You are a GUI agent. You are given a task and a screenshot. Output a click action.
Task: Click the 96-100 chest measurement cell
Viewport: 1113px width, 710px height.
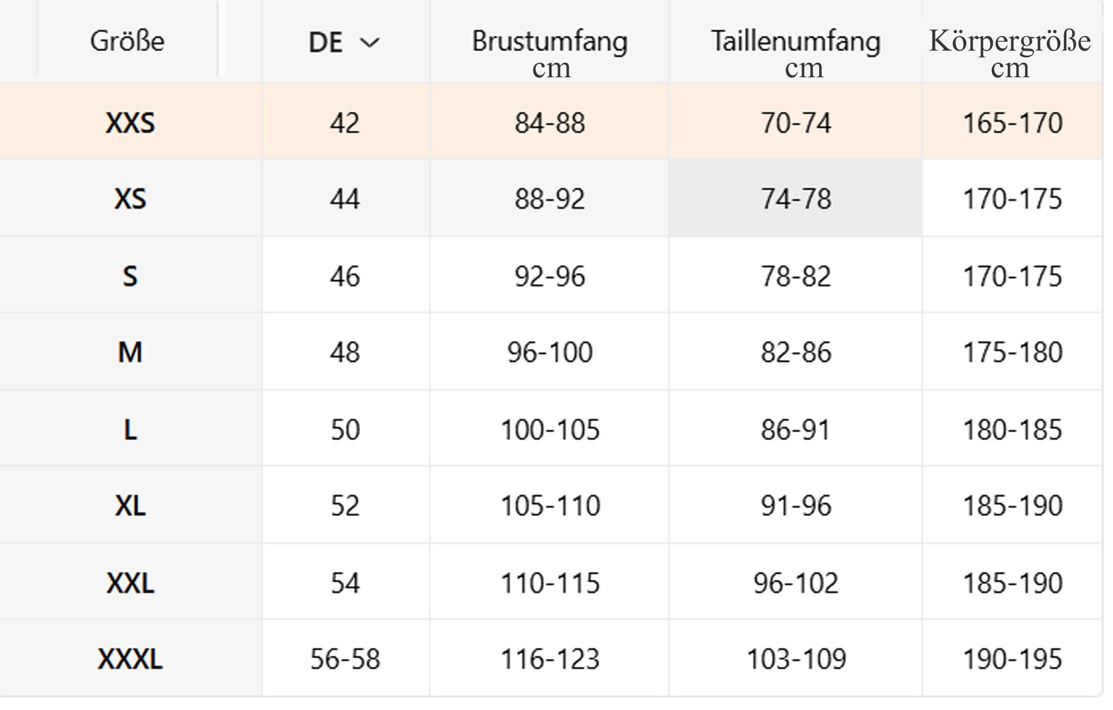click(x=550, y=352)
